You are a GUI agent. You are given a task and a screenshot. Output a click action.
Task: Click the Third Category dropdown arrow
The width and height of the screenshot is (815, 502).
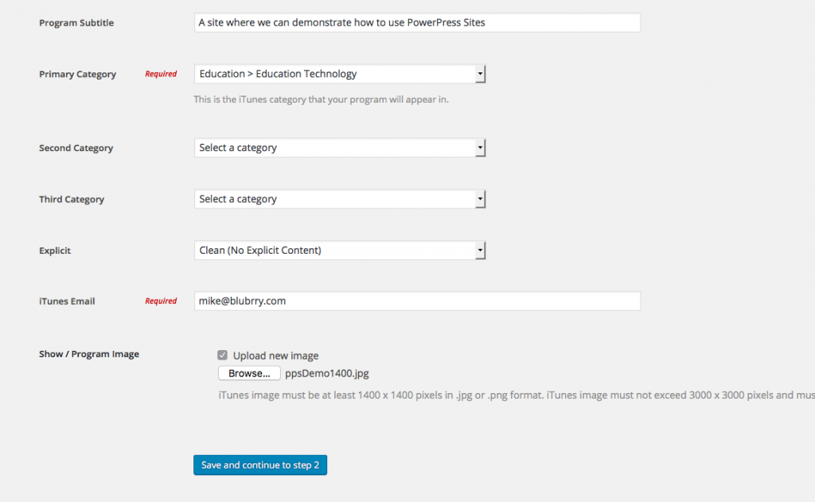click(480, 199)
